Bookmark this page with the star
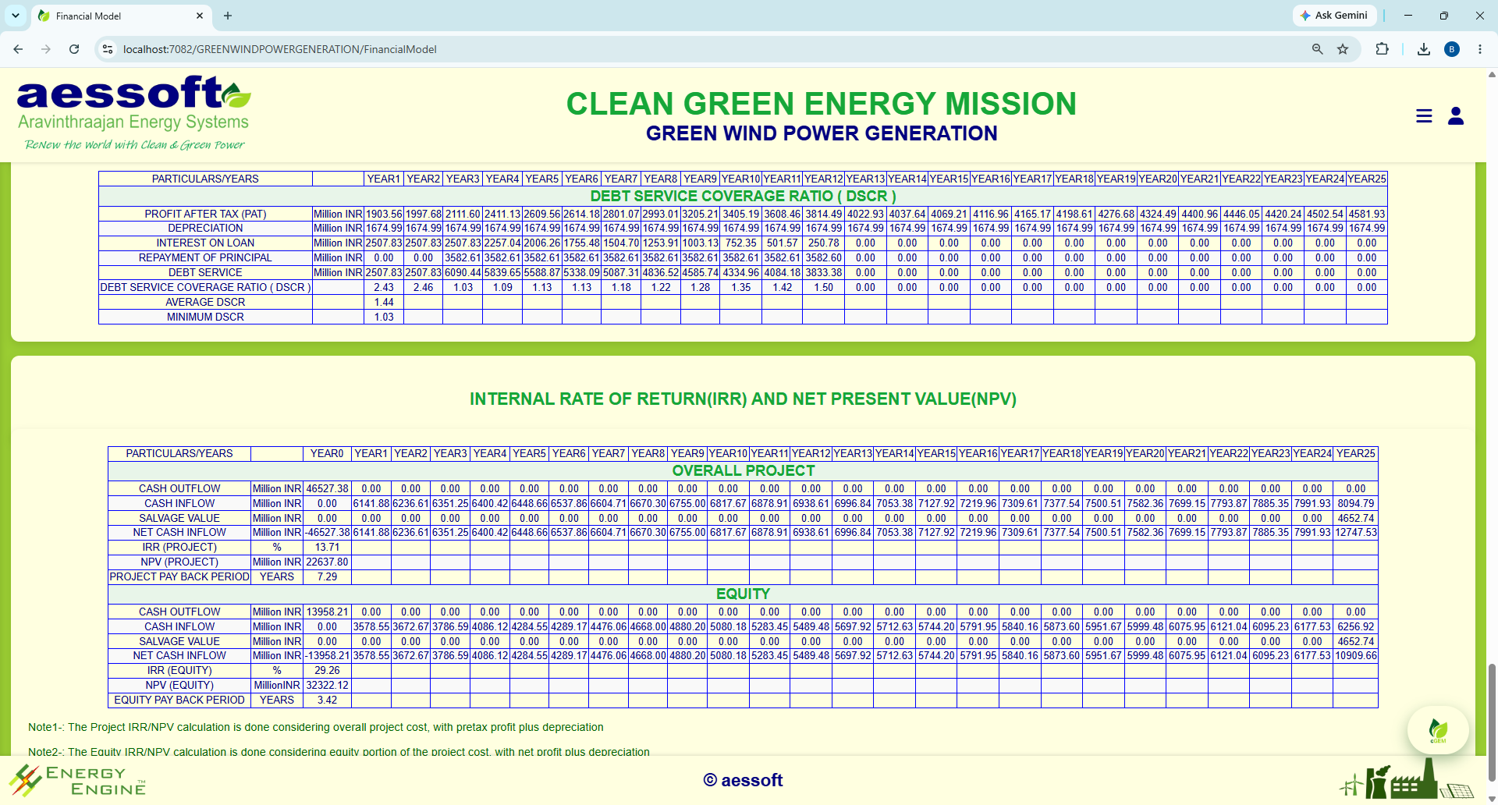 click(1343, 49)
